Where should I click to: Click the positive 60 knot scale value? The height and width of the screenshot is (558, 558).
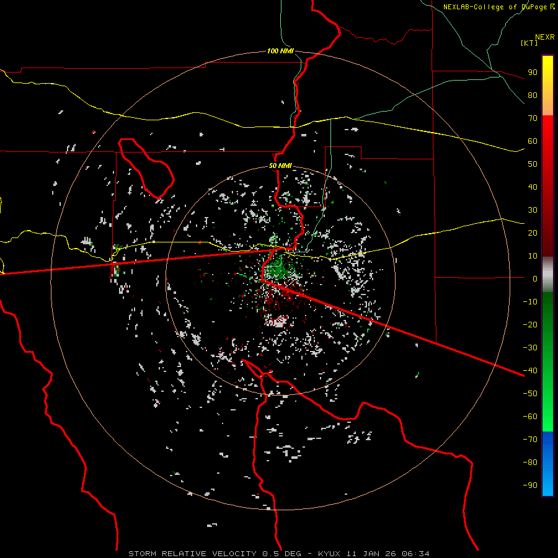pyautogui.click(x=533, y=141)
